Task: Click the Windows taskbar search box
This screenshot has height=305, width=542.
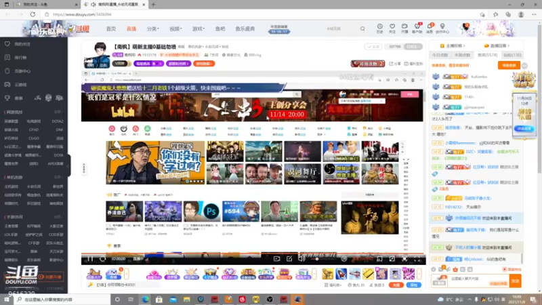Action: point(62,299)
